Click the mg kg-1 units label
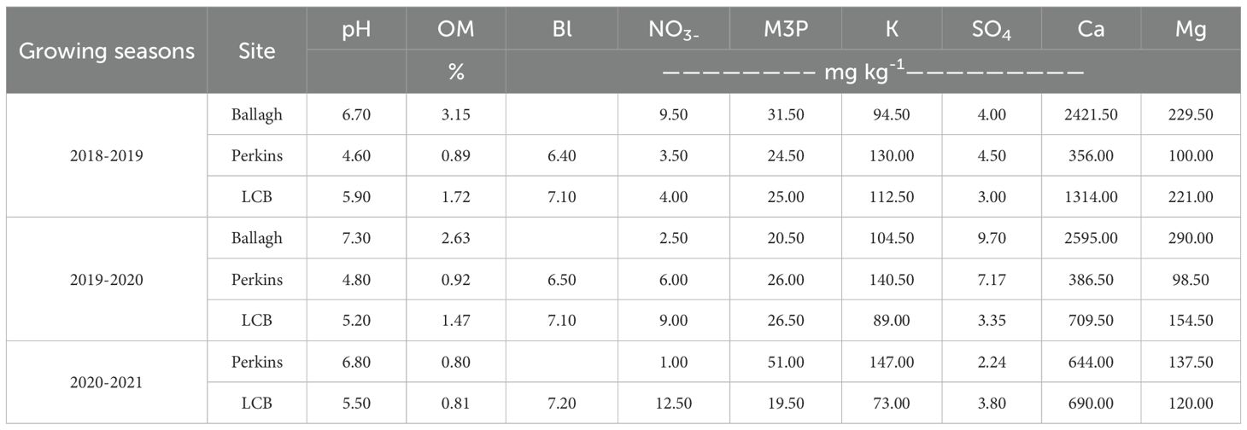Viewport: 1247px width, 430px height. (873, 72)
